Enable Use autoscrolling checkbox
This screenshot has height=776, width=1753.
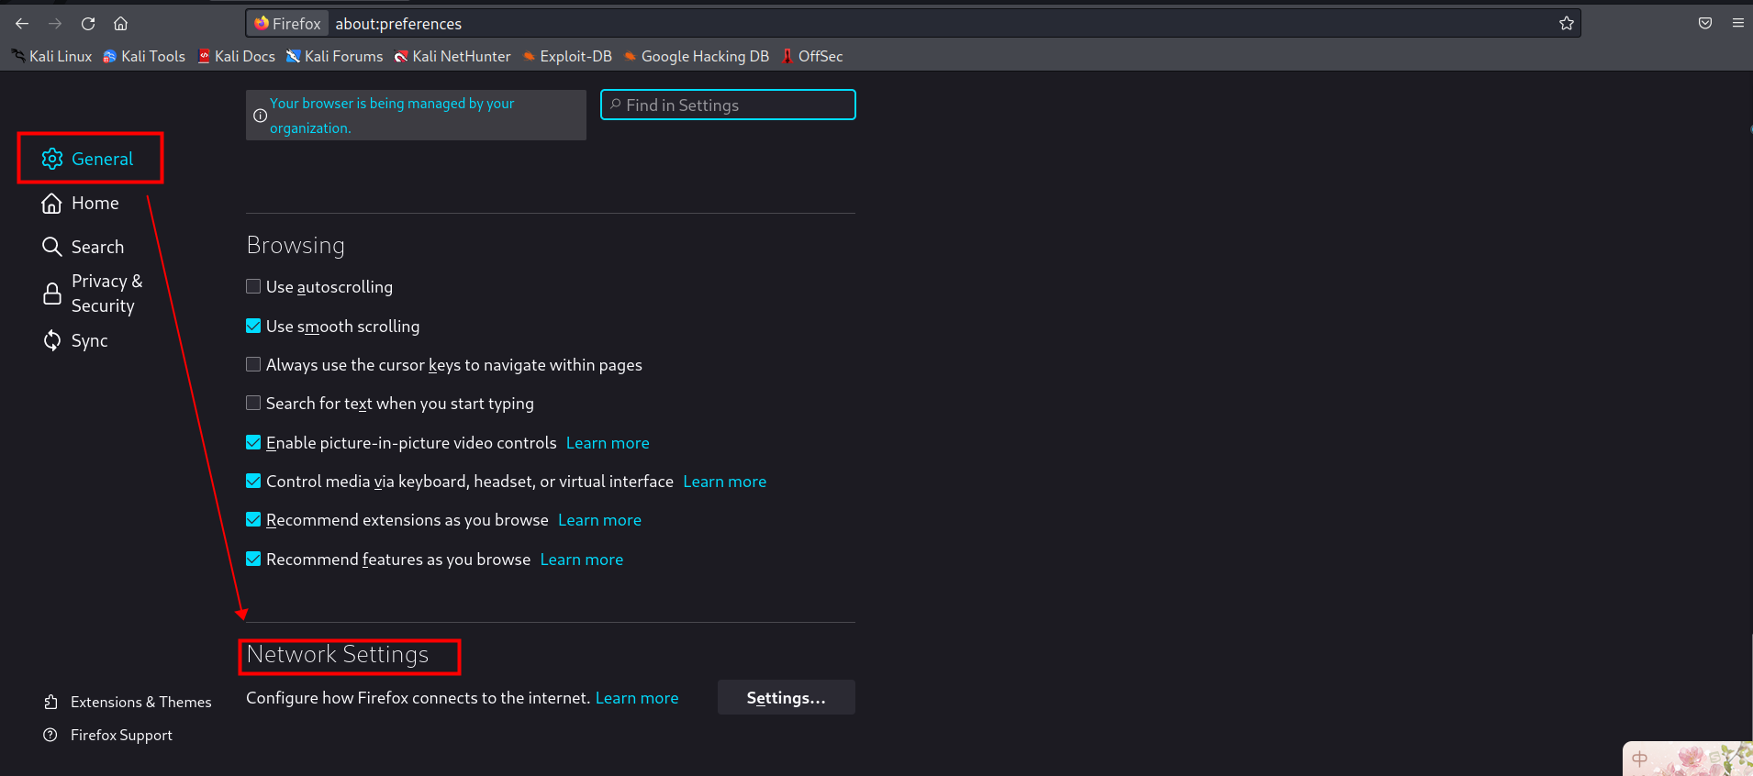pyautogui.click(x=253, y=286)
